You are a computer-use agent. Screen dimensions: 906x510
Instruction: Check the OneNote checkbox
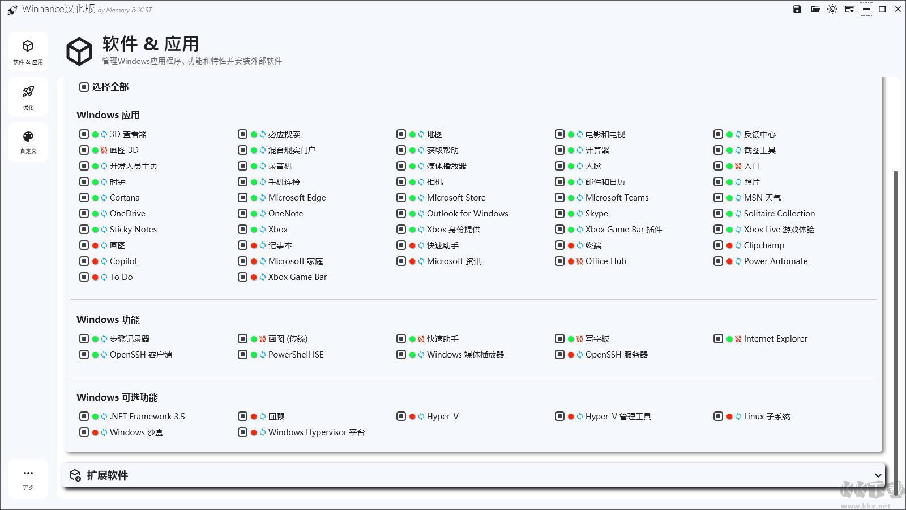(242, 214)
